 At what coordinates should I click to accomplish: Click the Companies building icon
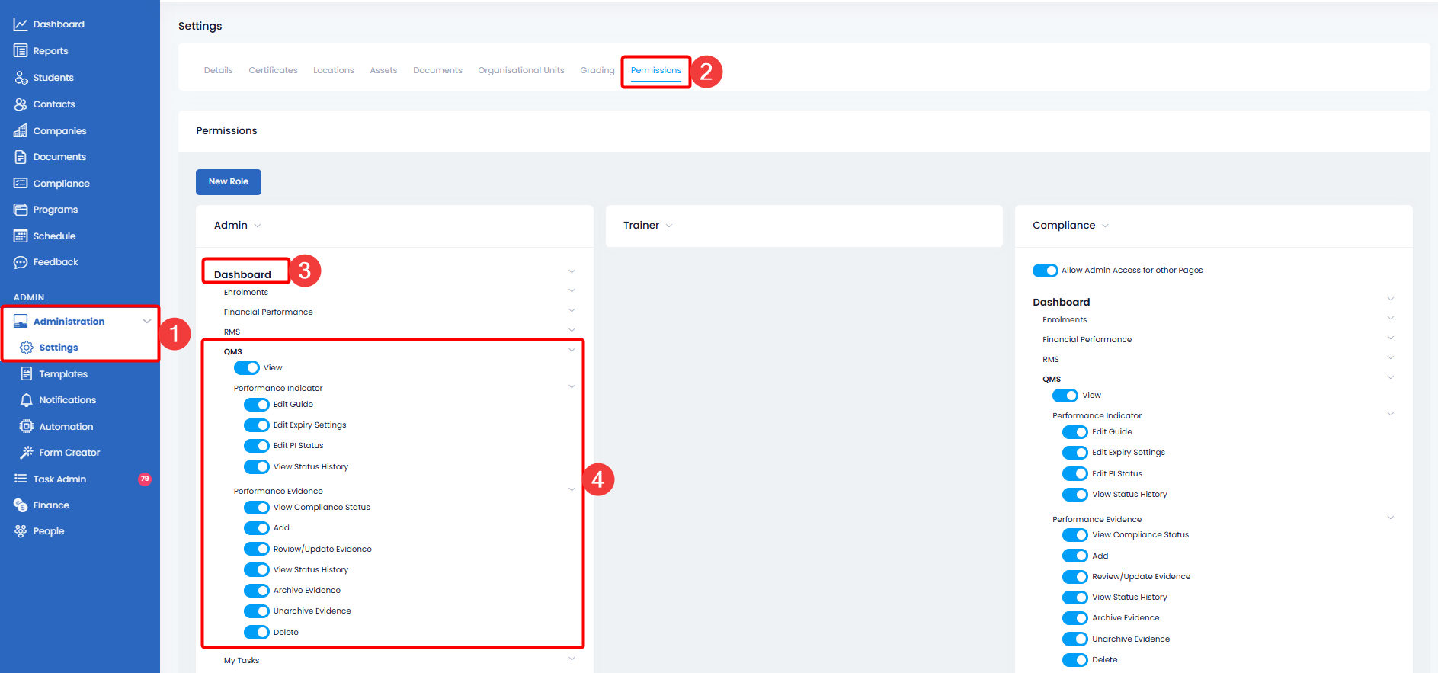coord(21,131)
